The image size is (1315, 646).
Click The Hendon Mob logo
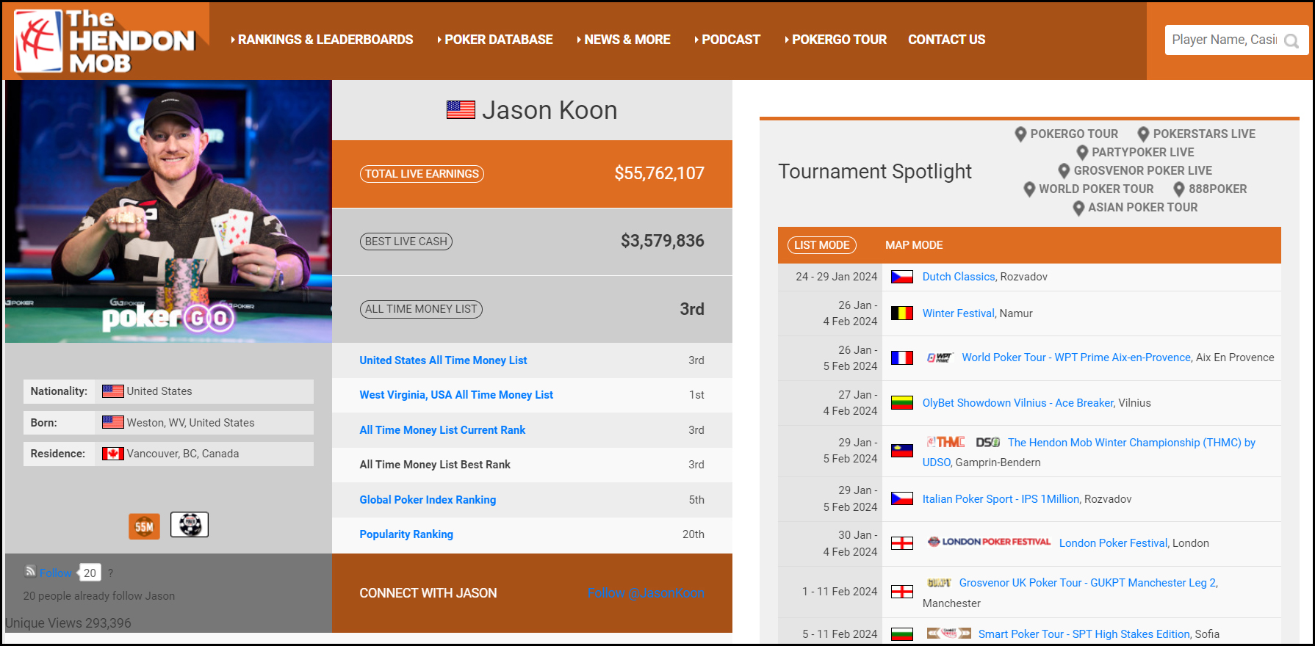[x=104, y=41]
